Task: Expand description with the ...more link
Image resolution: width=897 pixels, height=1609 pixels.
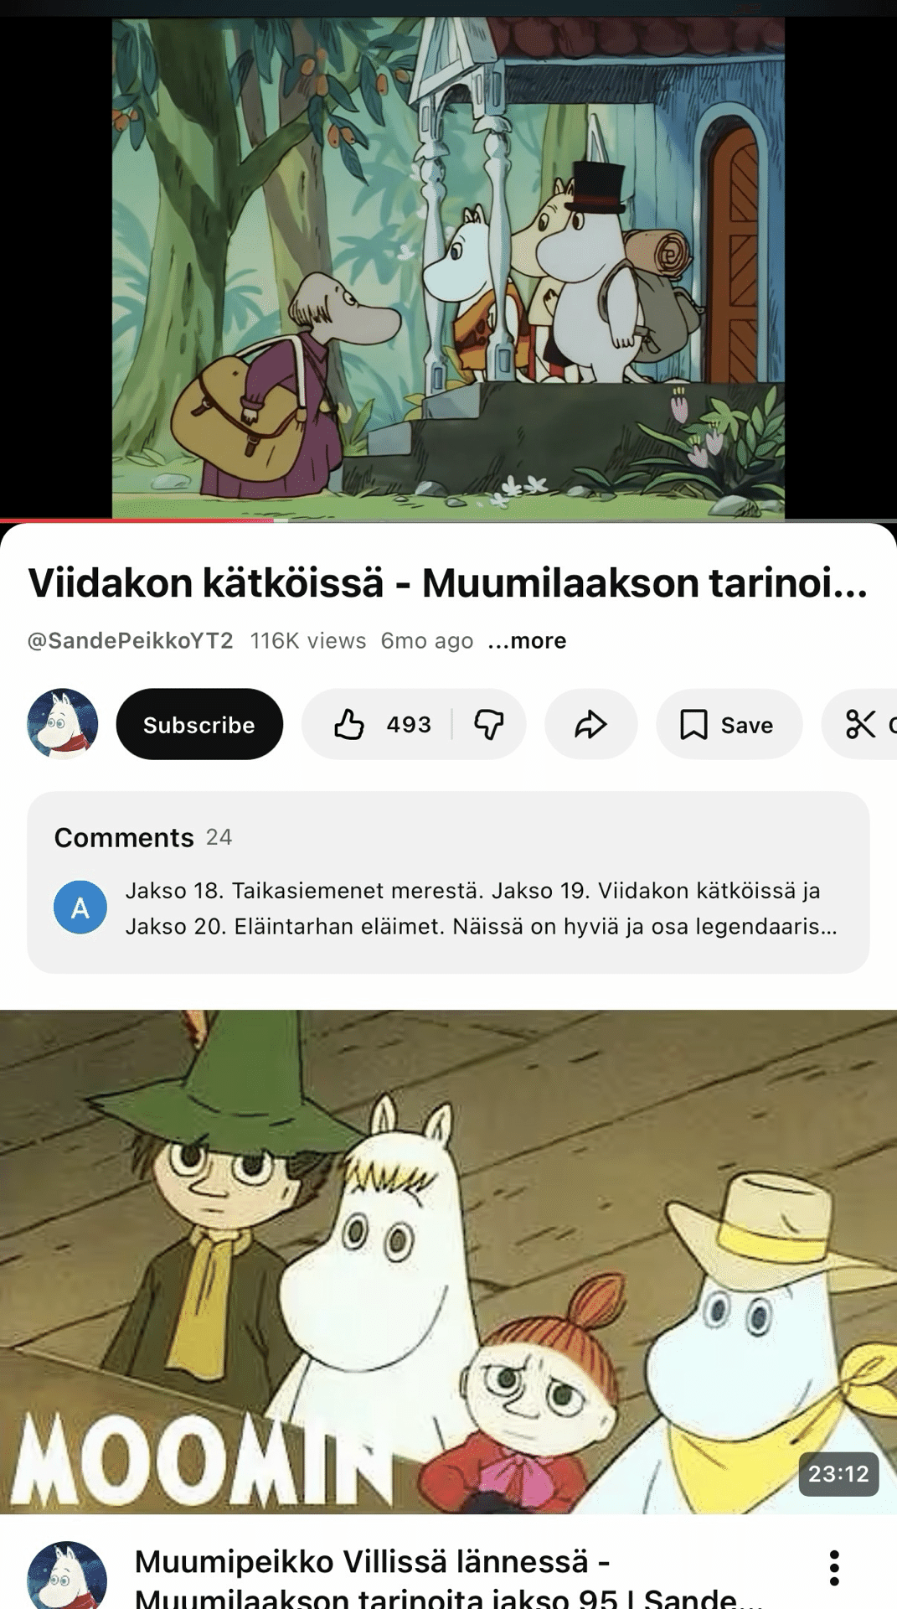Action: [x=527, y=640]
